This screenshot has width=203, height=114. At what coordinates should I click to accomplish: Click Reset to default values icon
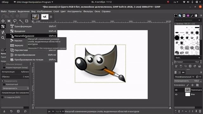25,111
